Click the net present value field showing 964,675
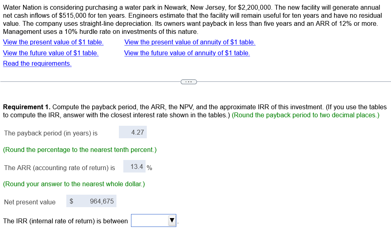Image resolution: width=391 pixels, height=237 pixels. point(91,201)
